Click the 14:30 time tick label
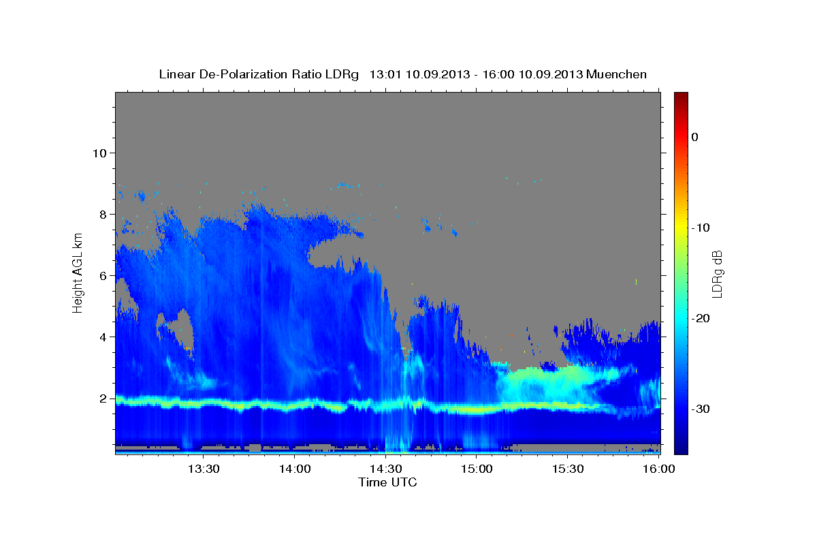Viewport: 817px width, 545px height. (386, 469)
